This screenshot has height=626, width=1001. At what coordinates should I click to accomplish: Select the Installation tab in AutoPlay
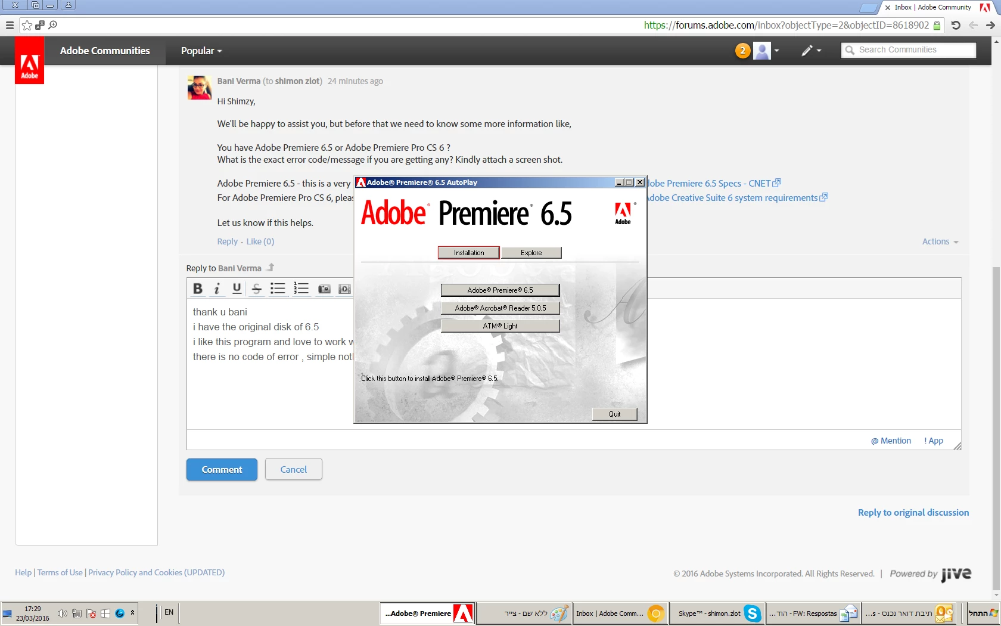point(469,253)
